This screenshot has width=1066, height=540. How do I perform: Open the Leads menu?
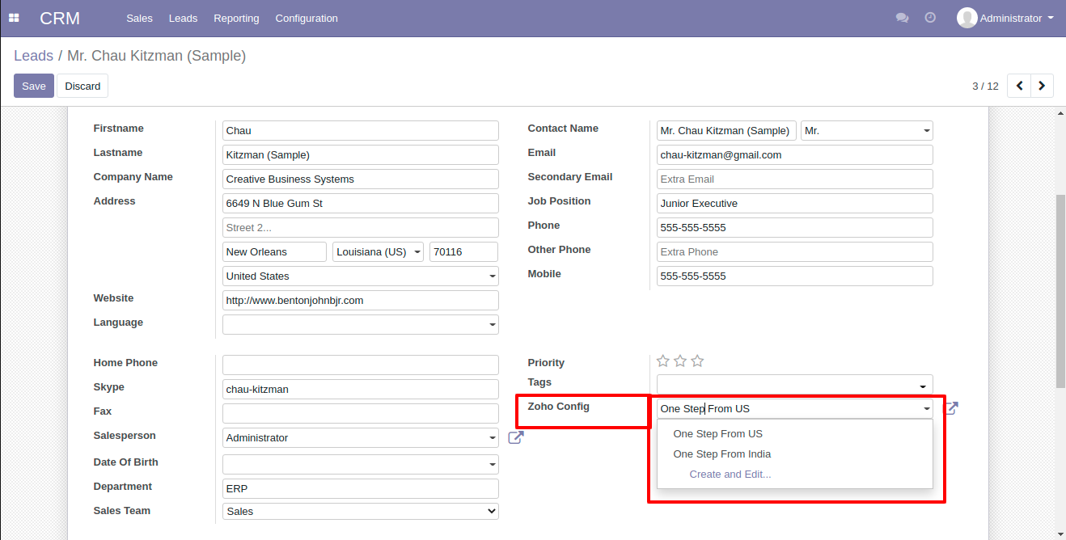tap(183, 18)
